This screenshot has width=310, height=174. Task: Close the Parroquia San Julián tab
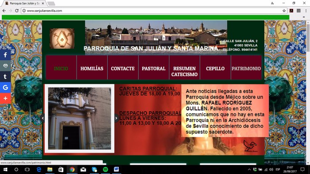pyautogui.click(x=43, y=4)
